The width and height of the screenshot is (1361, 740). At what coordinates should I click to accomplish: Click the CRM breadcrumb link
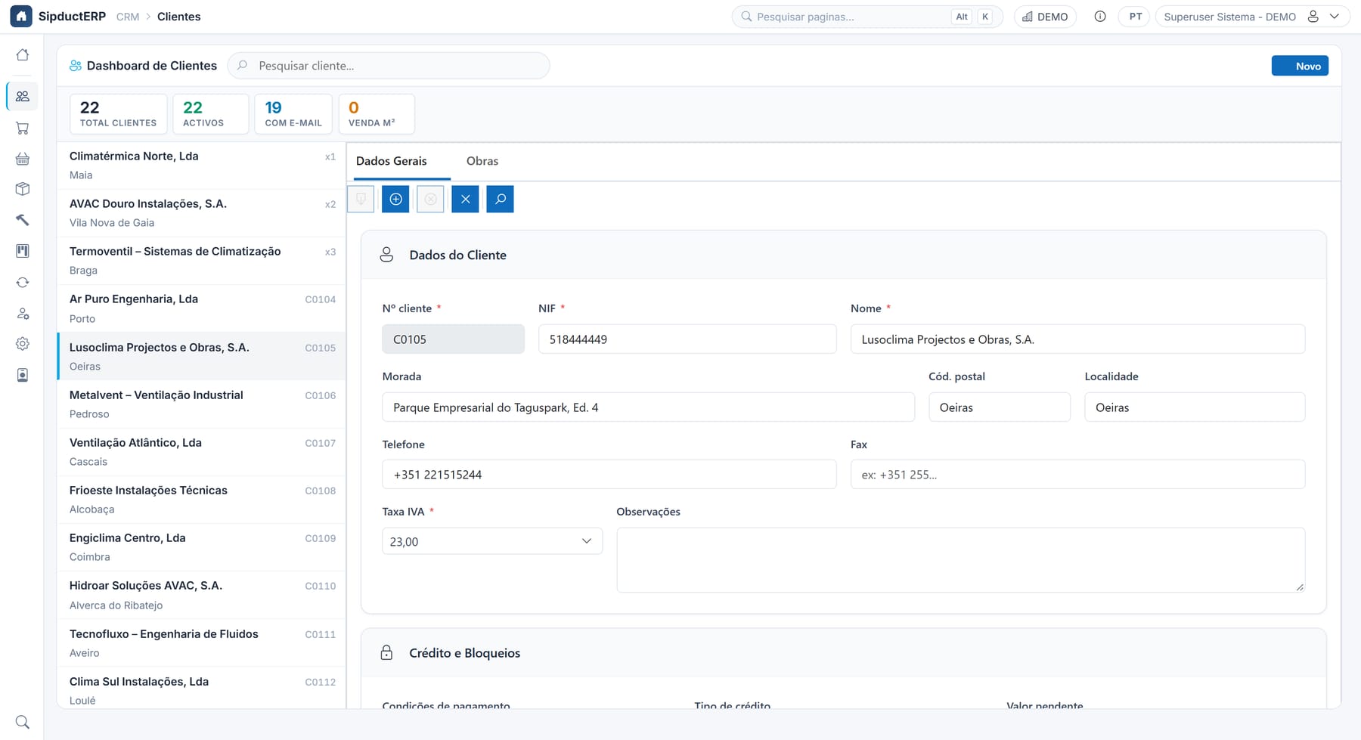[128, 17]
